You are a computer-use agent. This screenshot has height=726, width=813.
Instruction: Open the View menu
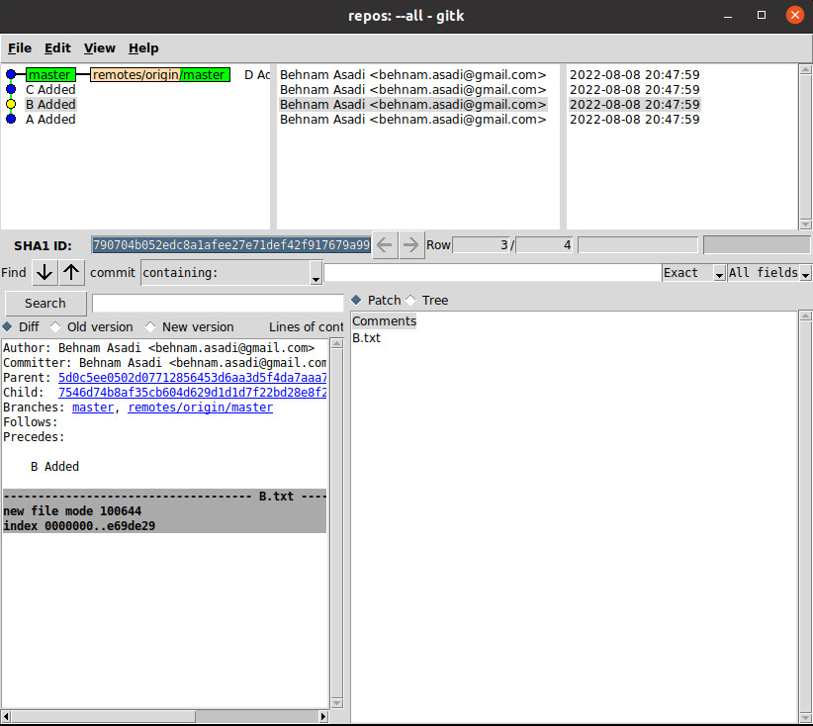pyautogui.click(x=99, y=47)
